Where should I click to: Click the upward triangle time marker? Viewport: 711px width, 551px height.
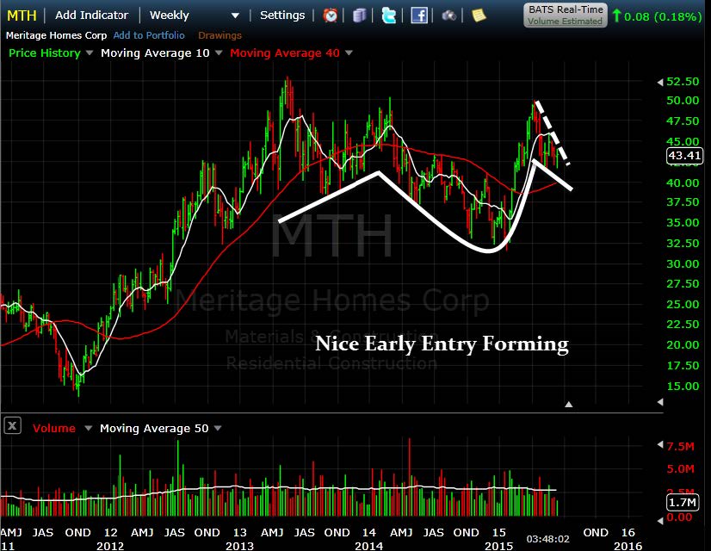click(x=569, y=405)
